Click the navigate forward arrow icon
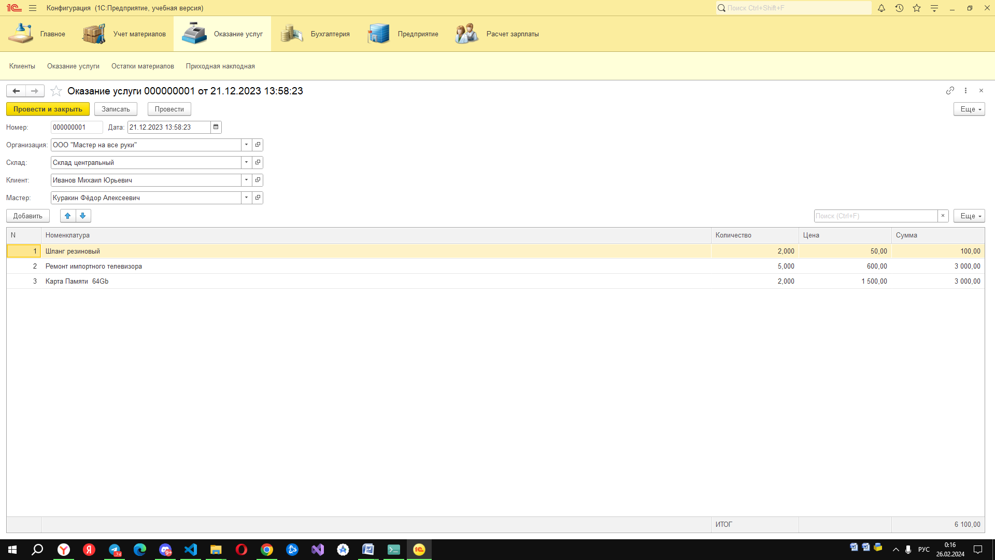Image resolution: width=995 pixels, height=560 pixels. click(x=34, y=91)
